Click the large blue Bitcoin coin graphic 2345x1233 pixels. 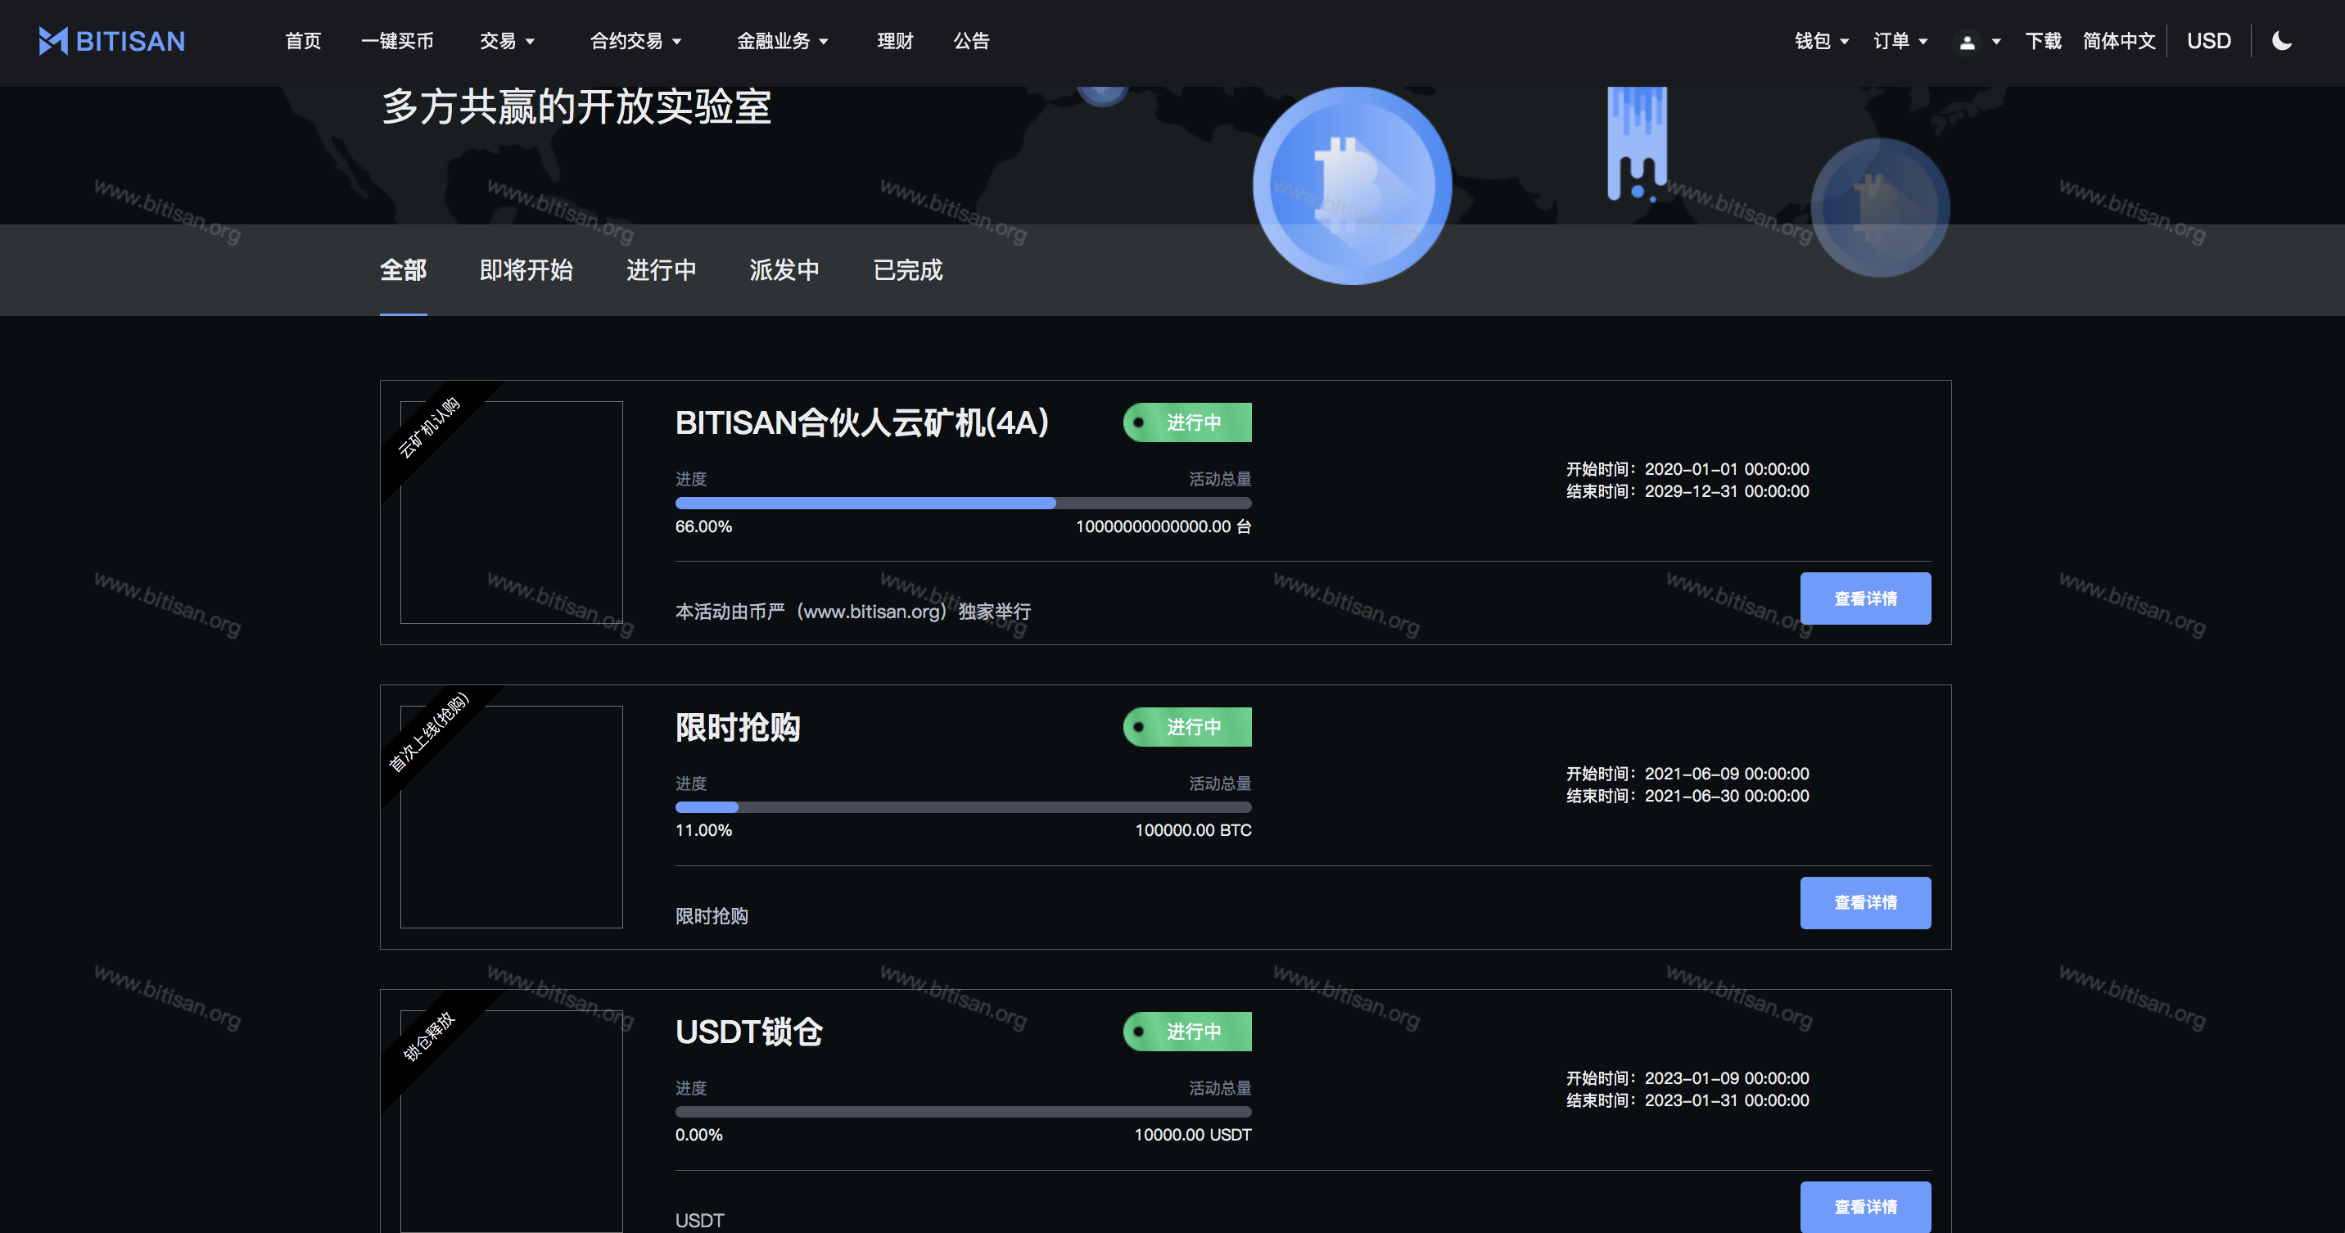point(1352,186)
